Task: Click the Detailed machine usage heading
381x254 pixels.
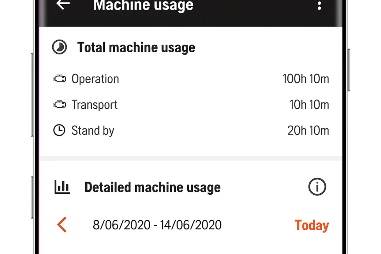Action: 152,187
